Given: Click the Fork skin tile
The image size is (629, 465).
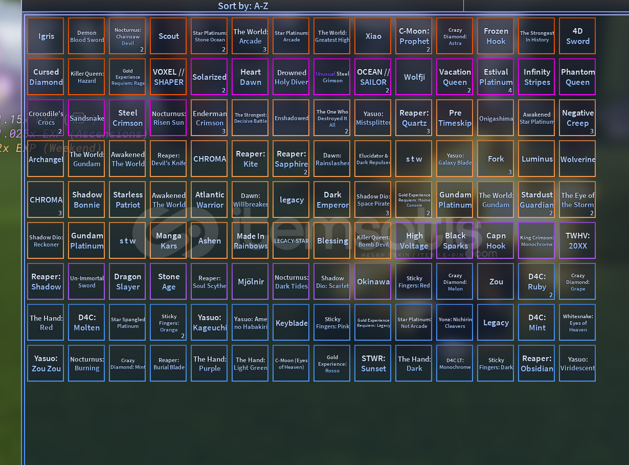Looking at the screenshot, I should (x=496, y=159).
